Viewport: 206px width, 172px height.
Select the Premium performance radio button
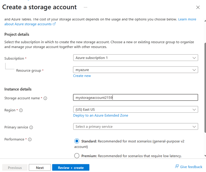coord(77,156)
